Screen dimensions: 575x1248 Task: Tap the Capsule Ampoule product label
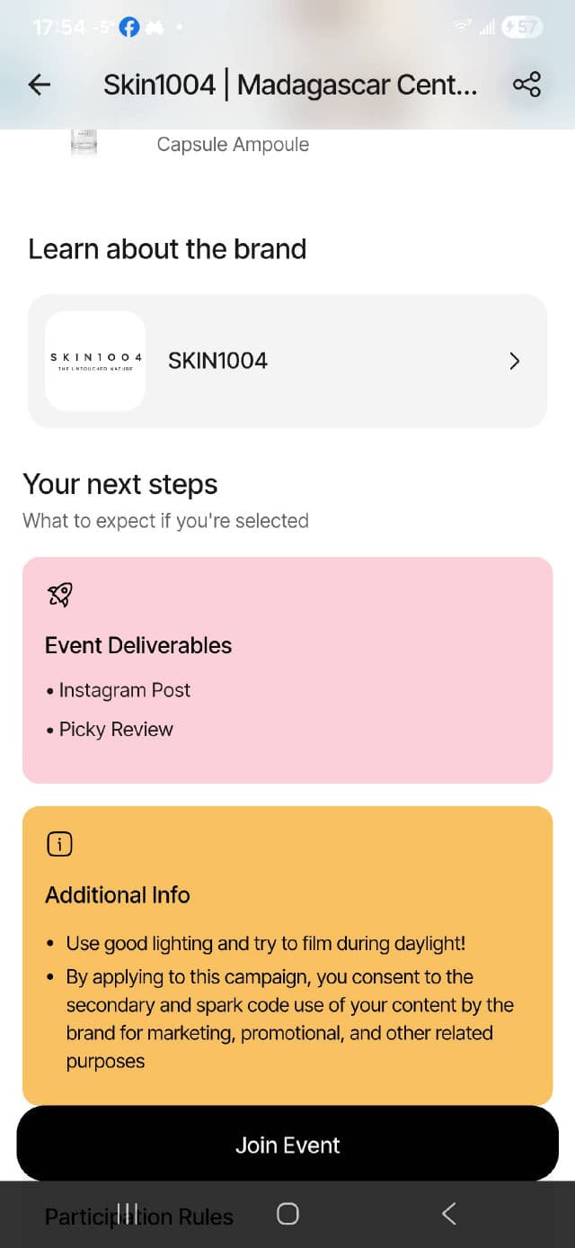[x=233, y=144]
